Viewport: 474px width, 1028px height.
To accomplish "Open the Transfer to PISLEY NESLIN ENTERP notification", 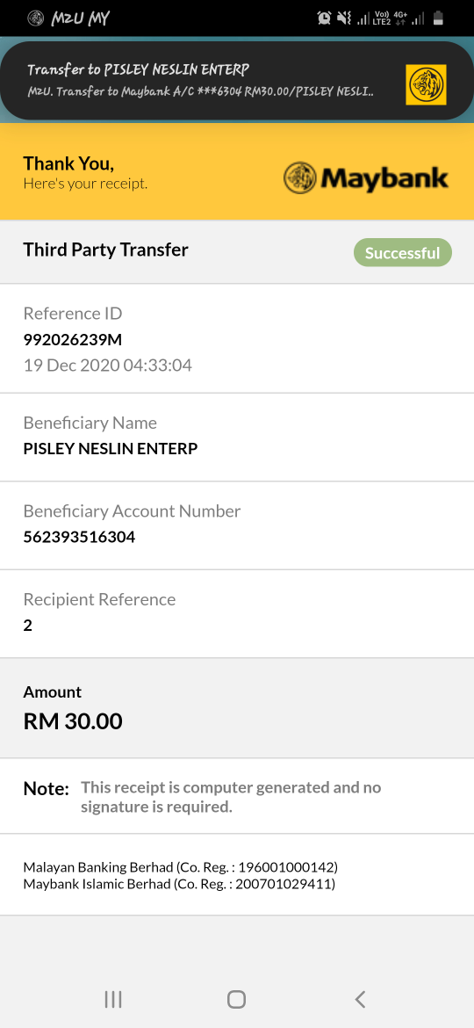I will (x=237, y=81).
